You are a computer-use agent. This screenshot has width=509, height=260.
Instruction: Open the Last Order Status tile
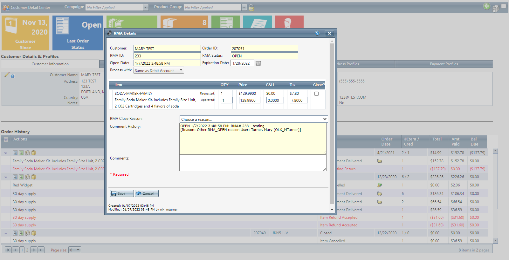78,33
